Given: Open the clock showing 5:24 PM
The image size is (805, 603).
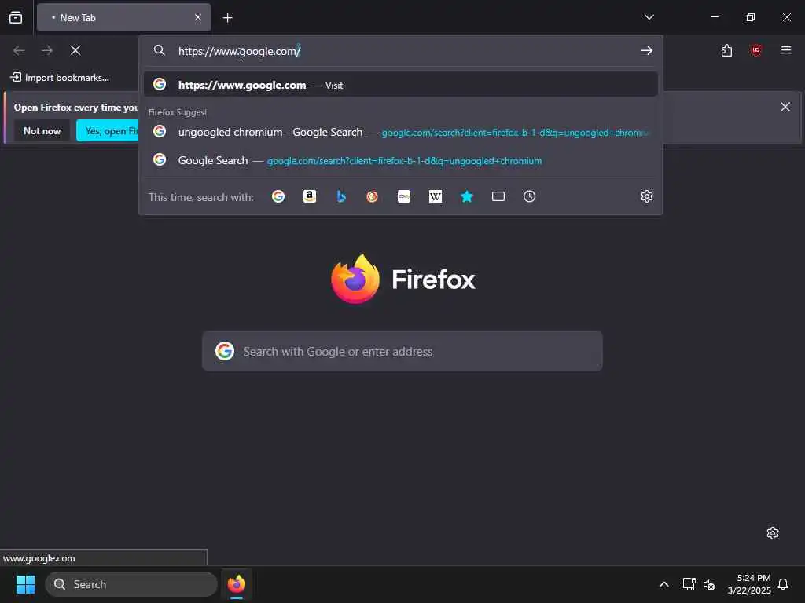Looking at the screenshot, I should (749, 584).
